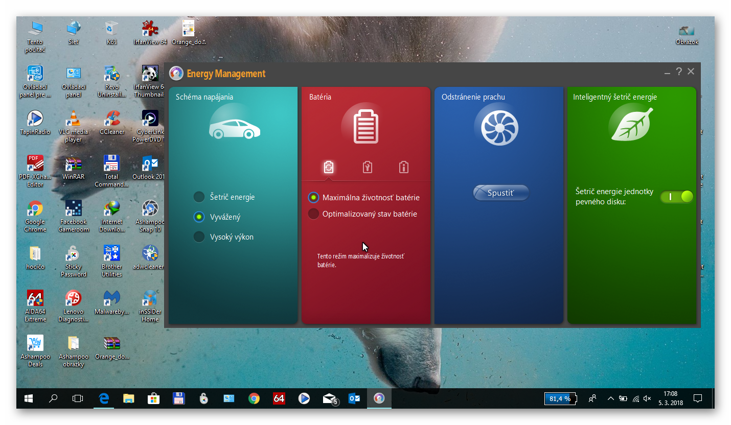731x425 pixels.
Task: Choose Optimalizovaný stav batérie option
Action: (313, 214)
